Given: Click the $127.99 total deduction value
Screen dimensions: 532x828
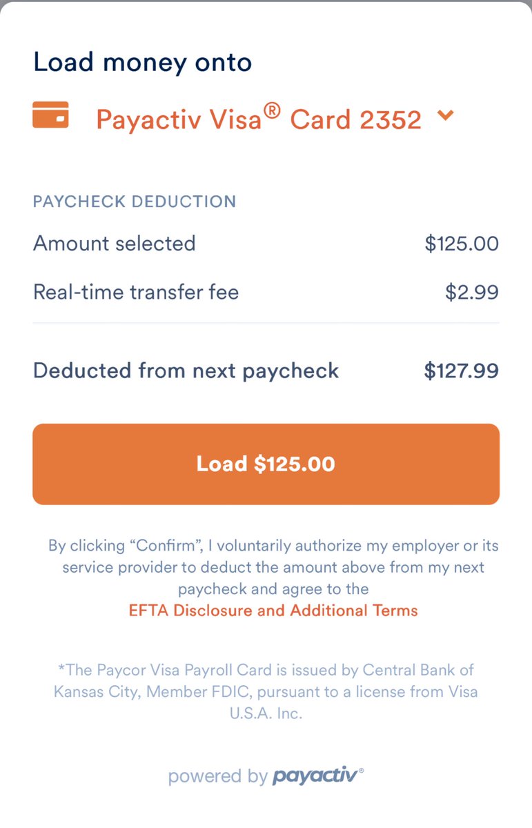Looking at the screenshot, I should 461,371.
